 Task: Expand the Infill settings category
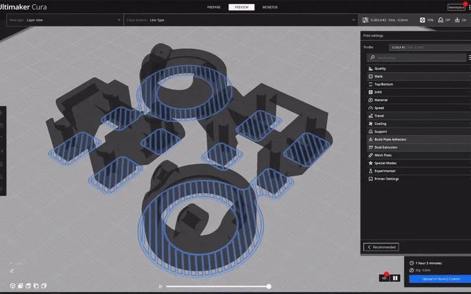(x=419, y=92)
